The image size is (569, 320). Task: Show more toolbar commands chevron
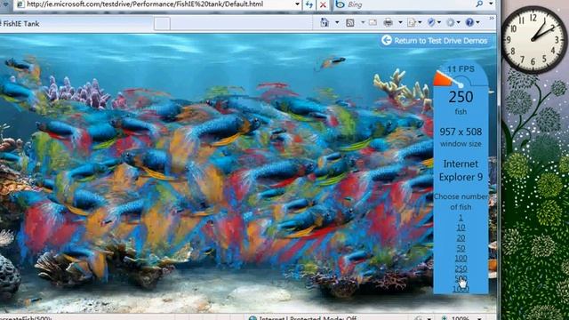[x=492, y=19]
